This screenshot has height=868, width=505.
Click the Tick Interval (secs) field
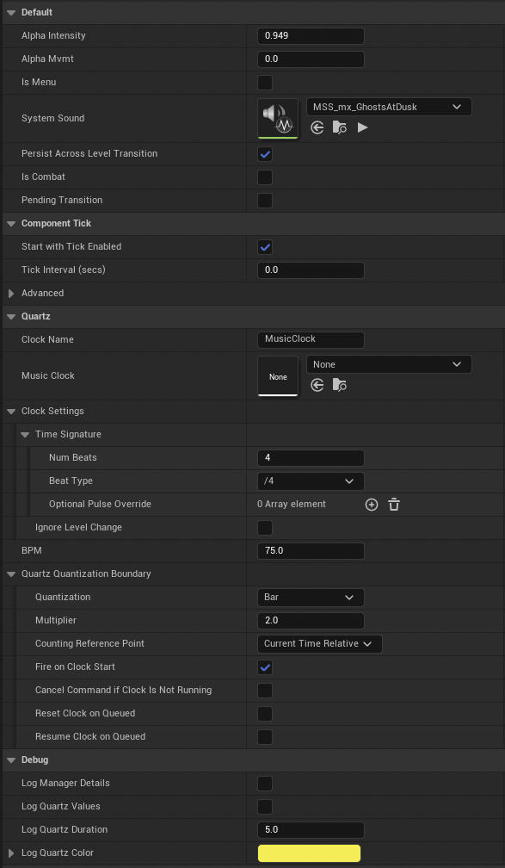311,270
